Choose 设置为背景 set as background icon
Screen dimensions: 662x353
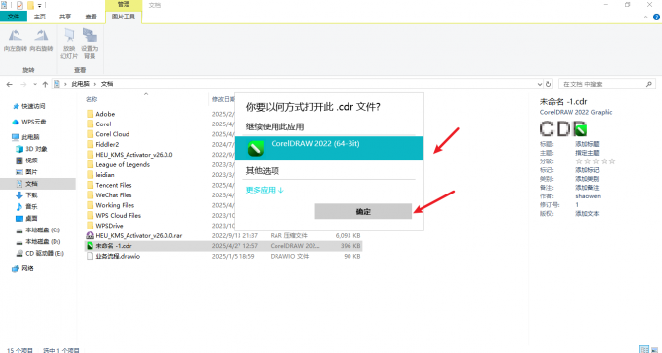(x=90, y=35)
